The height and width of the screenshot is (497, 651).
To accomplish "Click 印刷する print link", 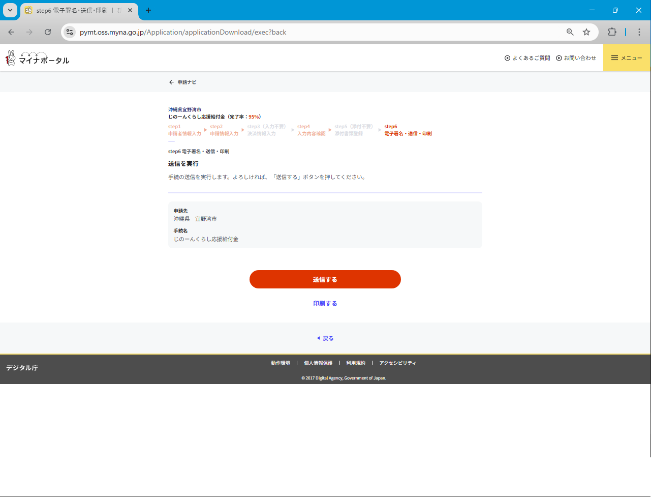I will [x=325, y=304].
